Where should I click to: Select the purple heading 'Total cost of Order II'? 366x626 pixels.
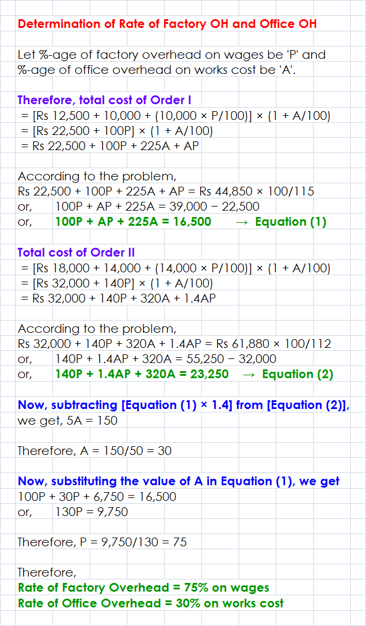76,252
